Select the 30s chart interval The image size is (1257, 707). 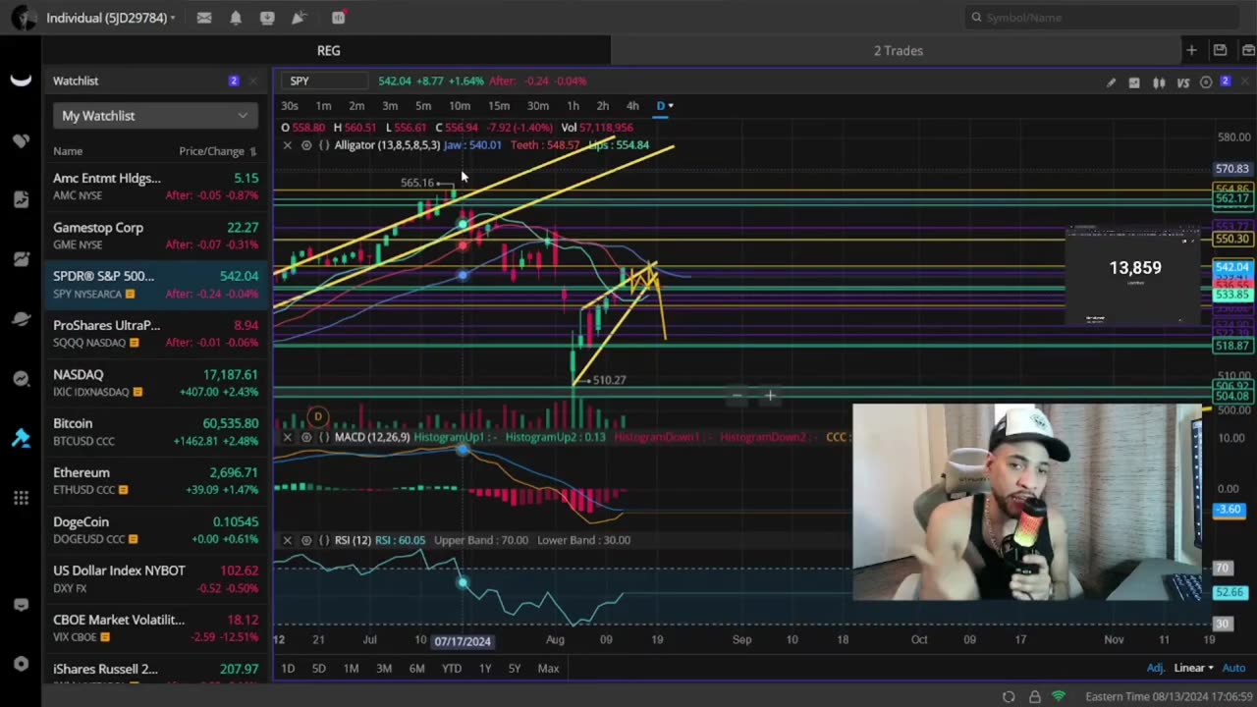[290, 106]
